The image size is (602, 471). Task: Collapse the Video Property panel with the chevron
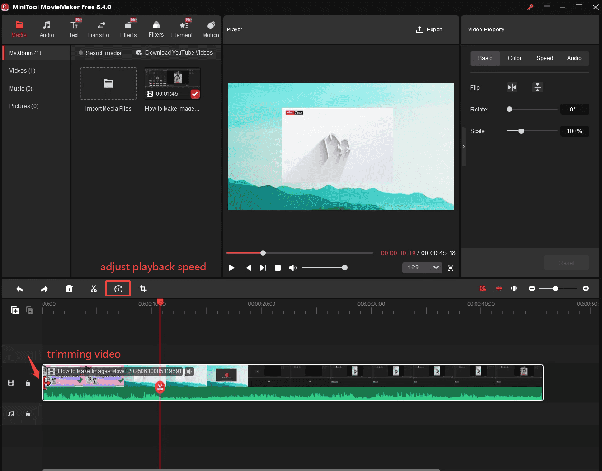click(463, 147)
